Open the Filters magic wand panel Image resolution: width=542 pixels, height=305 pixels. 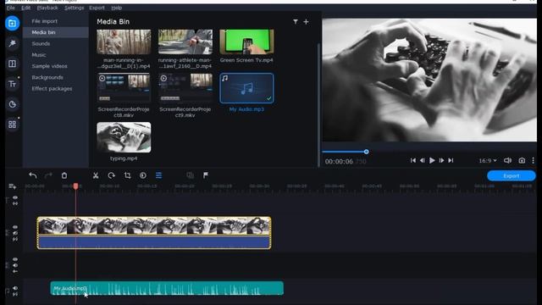pyautogui.click(x=12, y=43)
